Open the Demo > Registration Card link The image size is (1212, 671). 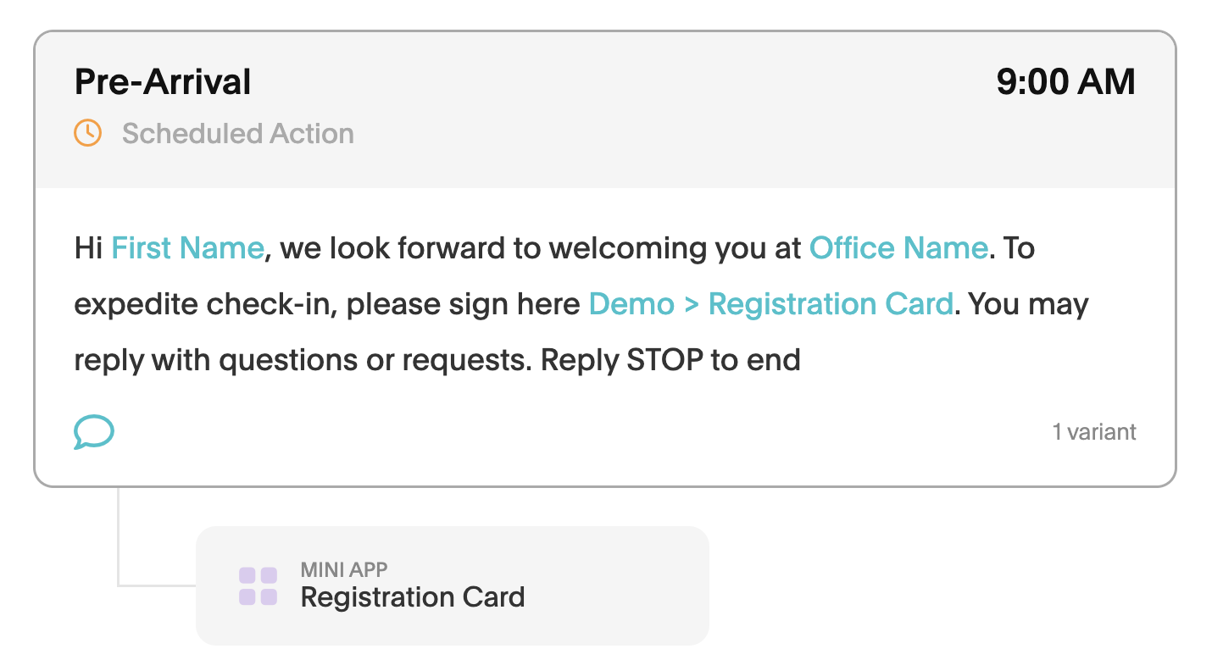pyautogui.click(x=770, y=304)
